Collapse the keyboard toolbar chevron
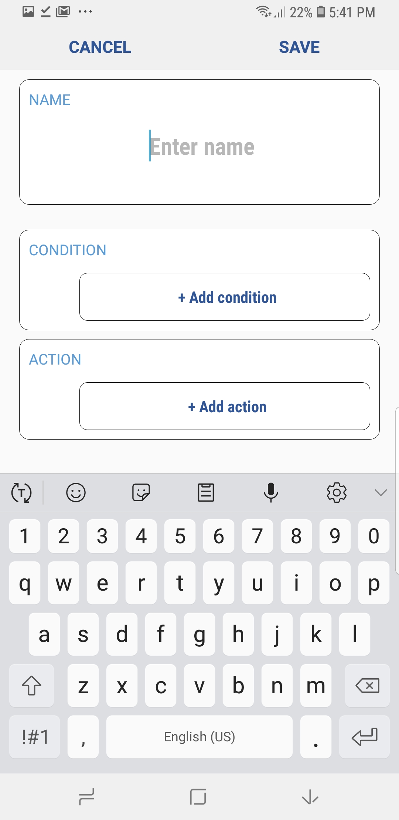This screenshot has width=399, height=820. [x=381, y=492]
